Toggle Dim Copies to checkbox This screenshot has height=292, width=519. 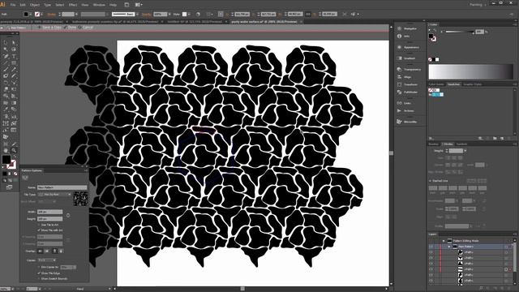[x=39, y=267]
